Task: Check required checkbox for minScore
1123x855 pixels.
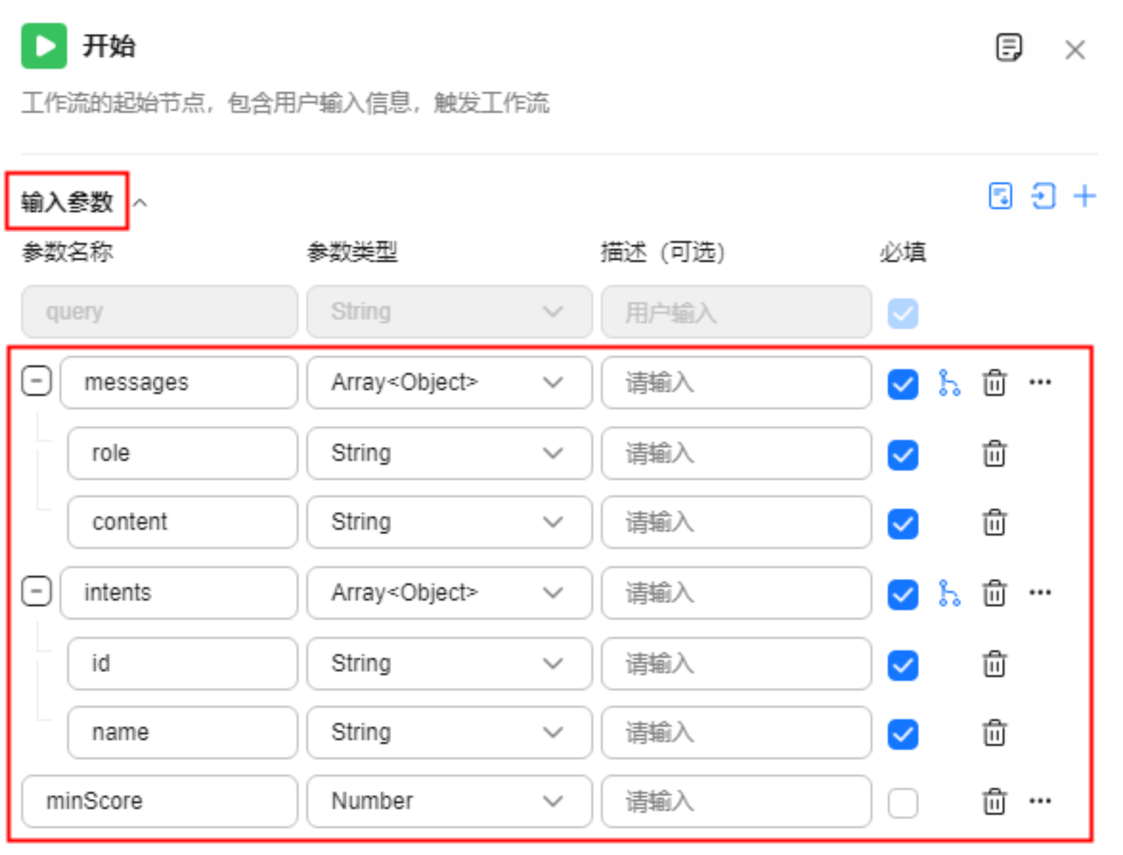Action: [x=903, y=803]
